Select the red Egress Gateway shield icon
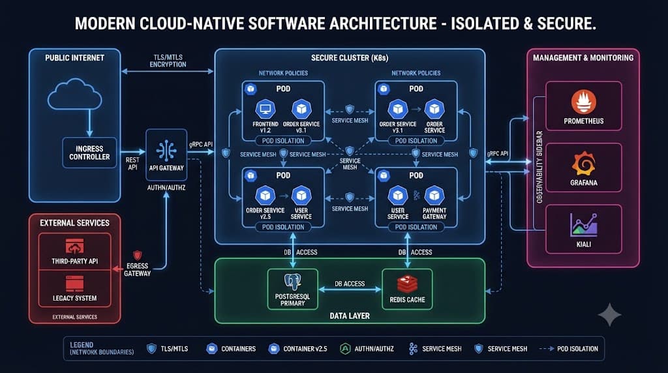The width and height of the screenshot is (668, 373). [x=137, y=255]
